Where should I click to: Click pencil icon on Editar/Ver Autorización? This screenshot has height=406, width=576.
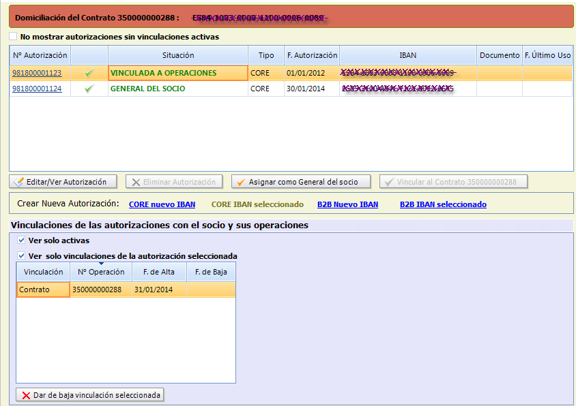coord(19,182)
